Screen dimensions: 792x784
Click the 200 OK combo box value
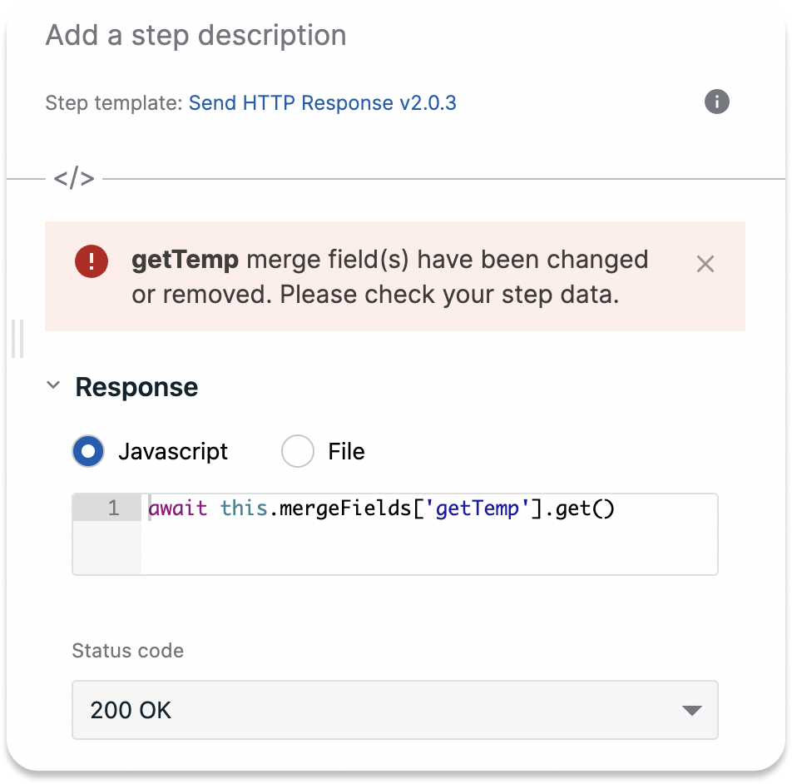[x=131, y=710]
